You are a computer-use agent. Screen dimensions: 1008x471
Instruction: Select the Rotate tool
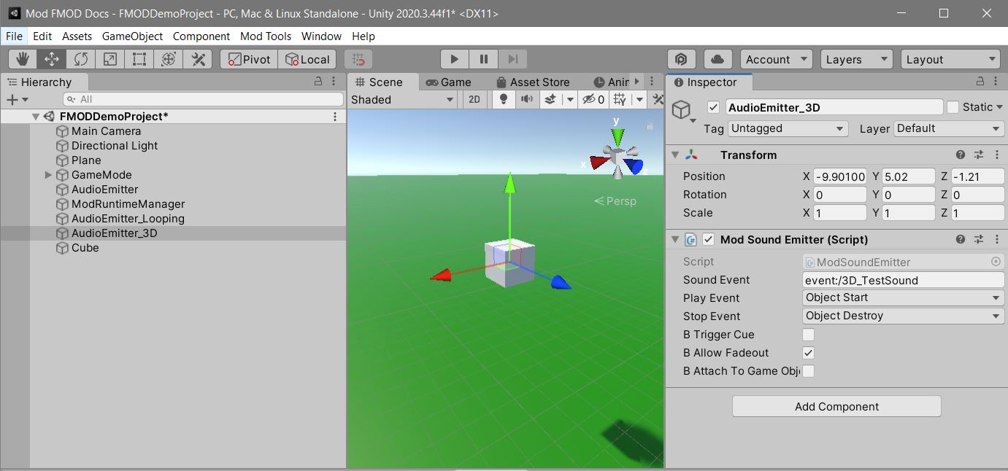coord(80,58)
